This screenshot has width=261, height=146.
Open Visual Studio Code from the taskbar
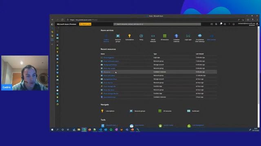(100, 130)
